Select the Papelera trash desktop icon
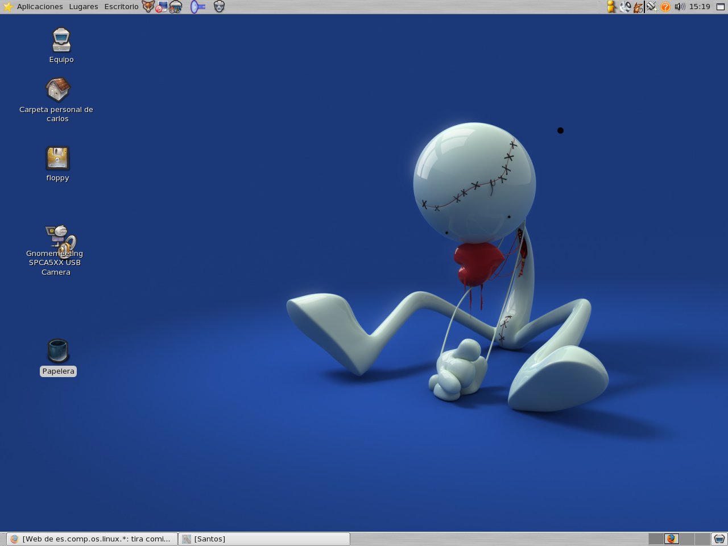Viewport: 728px width, 546px height. (x=58, y=357)
